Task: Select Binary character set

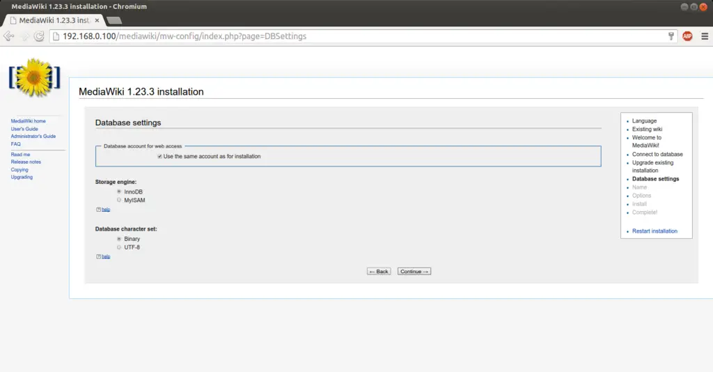Action: (x=119, y=239)
